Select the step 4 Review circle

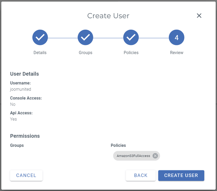click(176, 37)
